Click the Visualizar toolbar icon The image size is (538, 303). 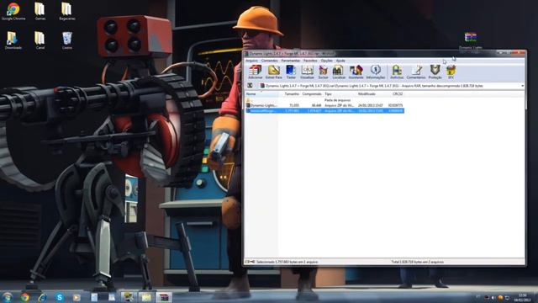[307, 72]
